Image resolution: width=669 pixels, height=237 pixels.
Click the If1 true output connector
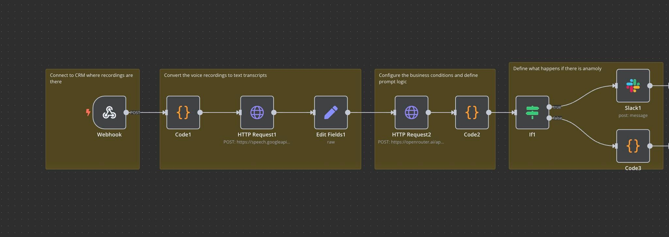point(549,107)
